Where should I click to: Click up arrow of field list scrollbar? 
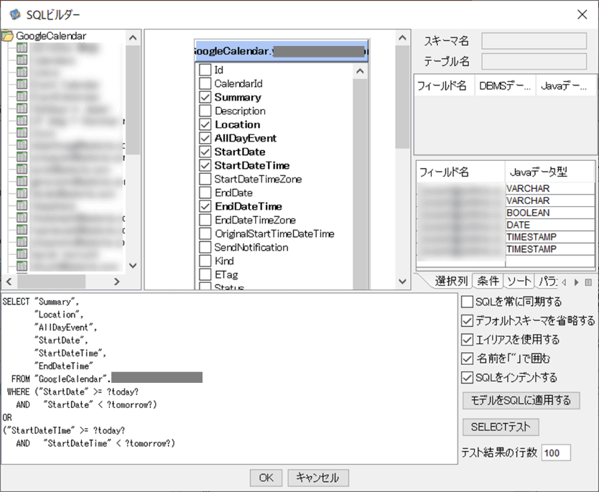[360, 71]
